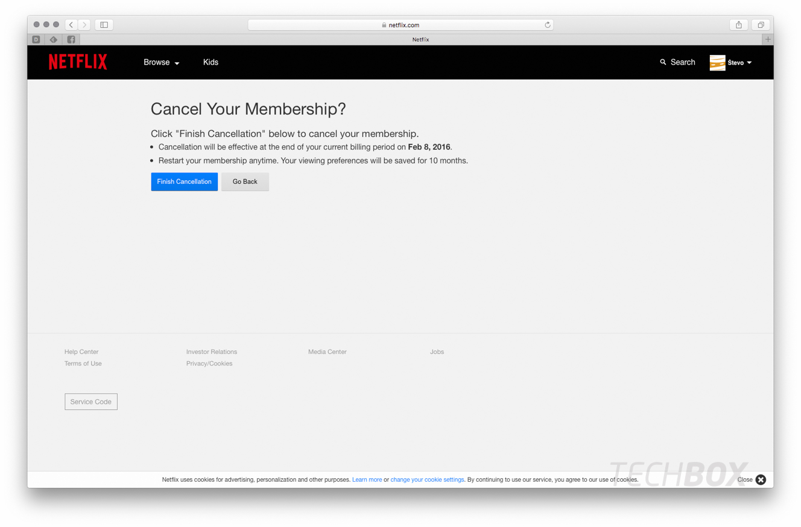Viewport: 801px width, 527px height.
Task: Click the Netflix logo
Action: (x=78, y=62)
